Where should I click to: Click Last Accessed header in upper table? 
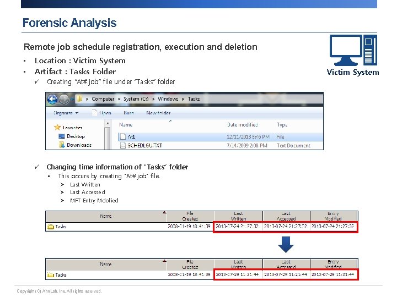click(286, 216)
